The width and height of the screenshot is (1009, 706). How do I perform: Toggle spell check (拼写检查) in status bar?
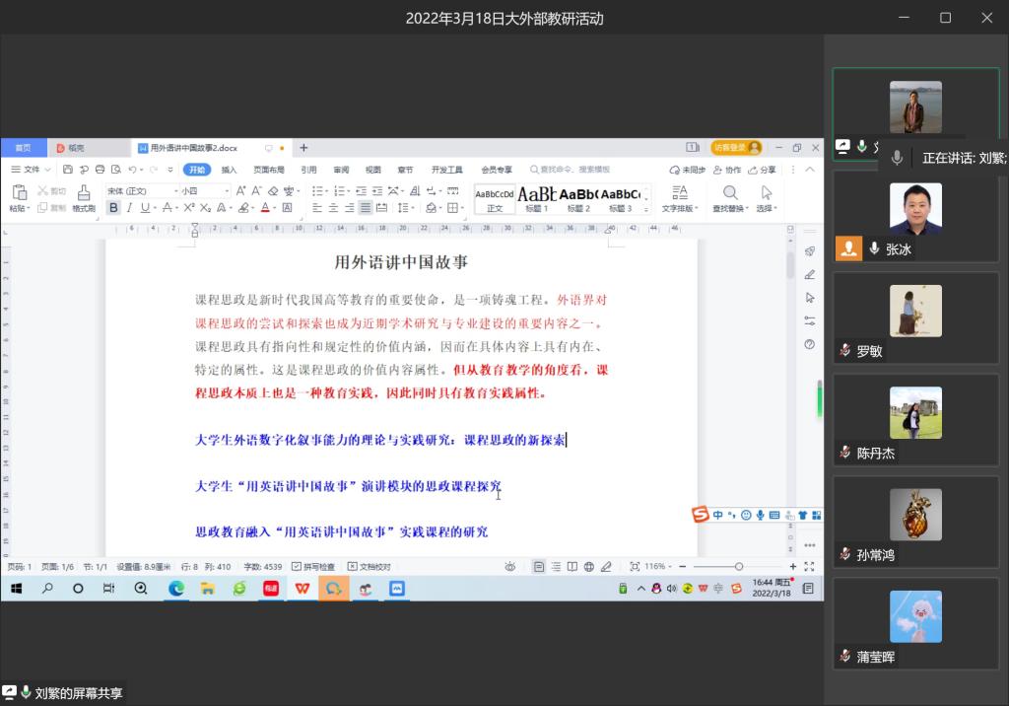click(x=312, y=567)
